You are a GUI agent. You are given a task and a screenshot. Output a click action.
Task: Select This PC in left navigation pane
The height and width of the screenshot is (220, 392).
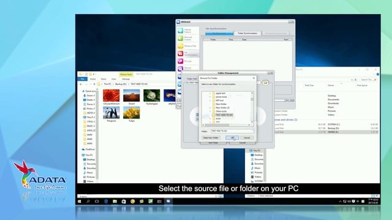pyautogui.click(x=88, y=155)
